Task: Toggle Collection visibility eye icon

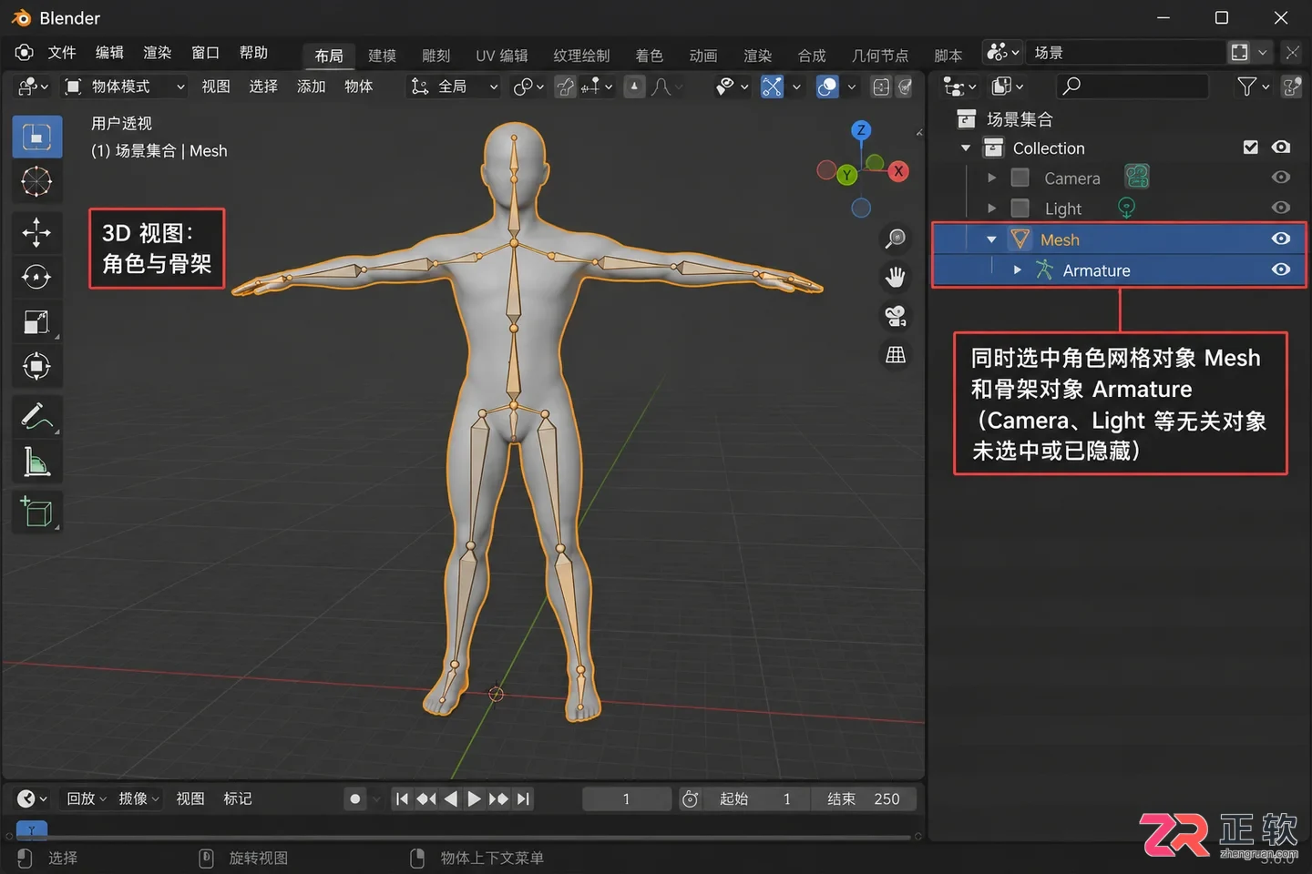Action: pyautogui.click(x=1281, y=147)
